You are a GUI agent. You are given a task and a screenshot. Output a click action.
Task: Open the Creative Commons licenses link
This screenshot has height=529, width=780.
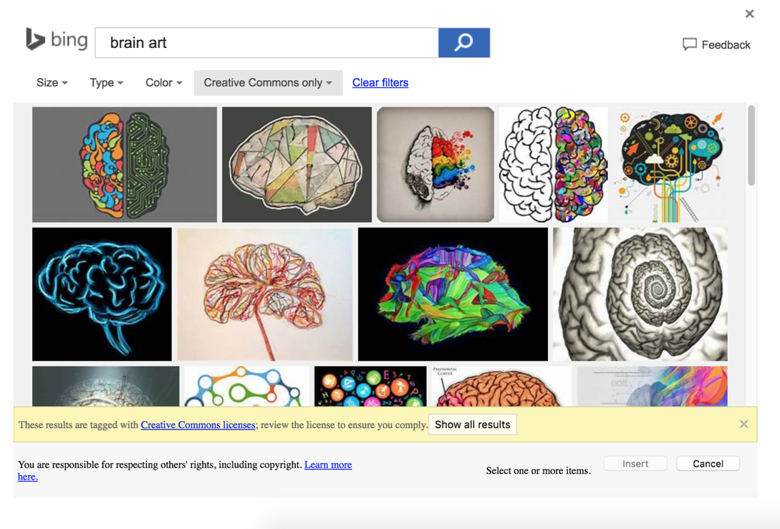[x=198, y=424]
